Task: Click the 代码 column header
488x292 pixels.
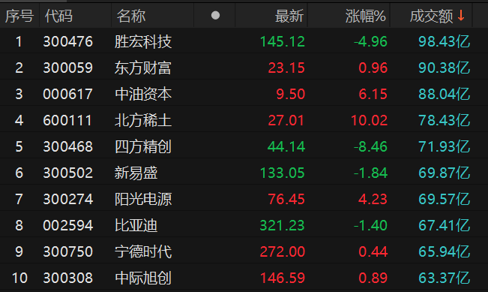Action: pos(58,16)
